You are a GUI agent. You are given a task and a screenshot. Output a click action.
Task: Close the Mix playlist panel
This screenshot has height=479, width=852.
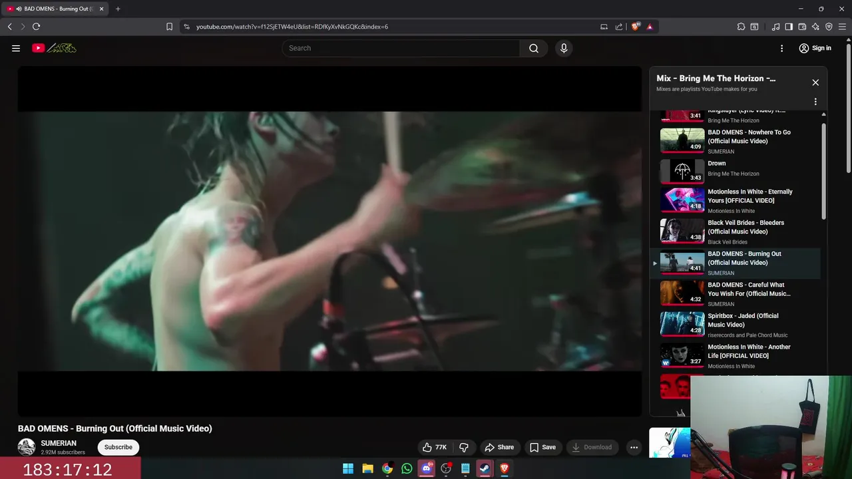[x=815, y=82]
